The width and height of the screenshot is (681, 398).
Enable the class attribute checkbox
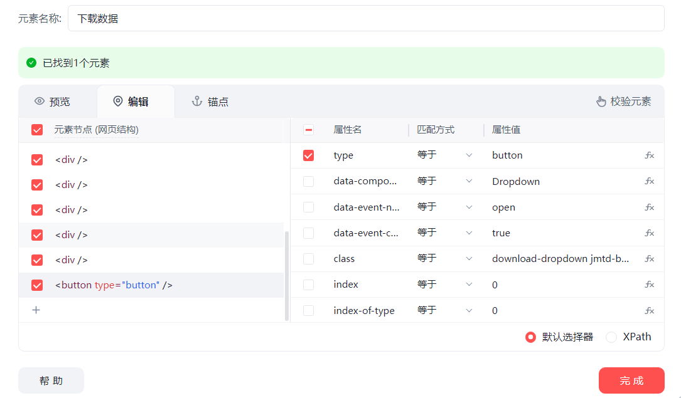pyautogui.click(x=308, y=259)
